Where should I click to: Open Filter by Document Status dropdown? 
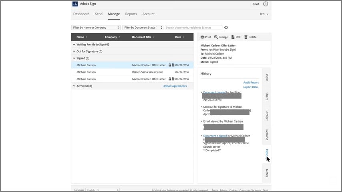point(143,28)
